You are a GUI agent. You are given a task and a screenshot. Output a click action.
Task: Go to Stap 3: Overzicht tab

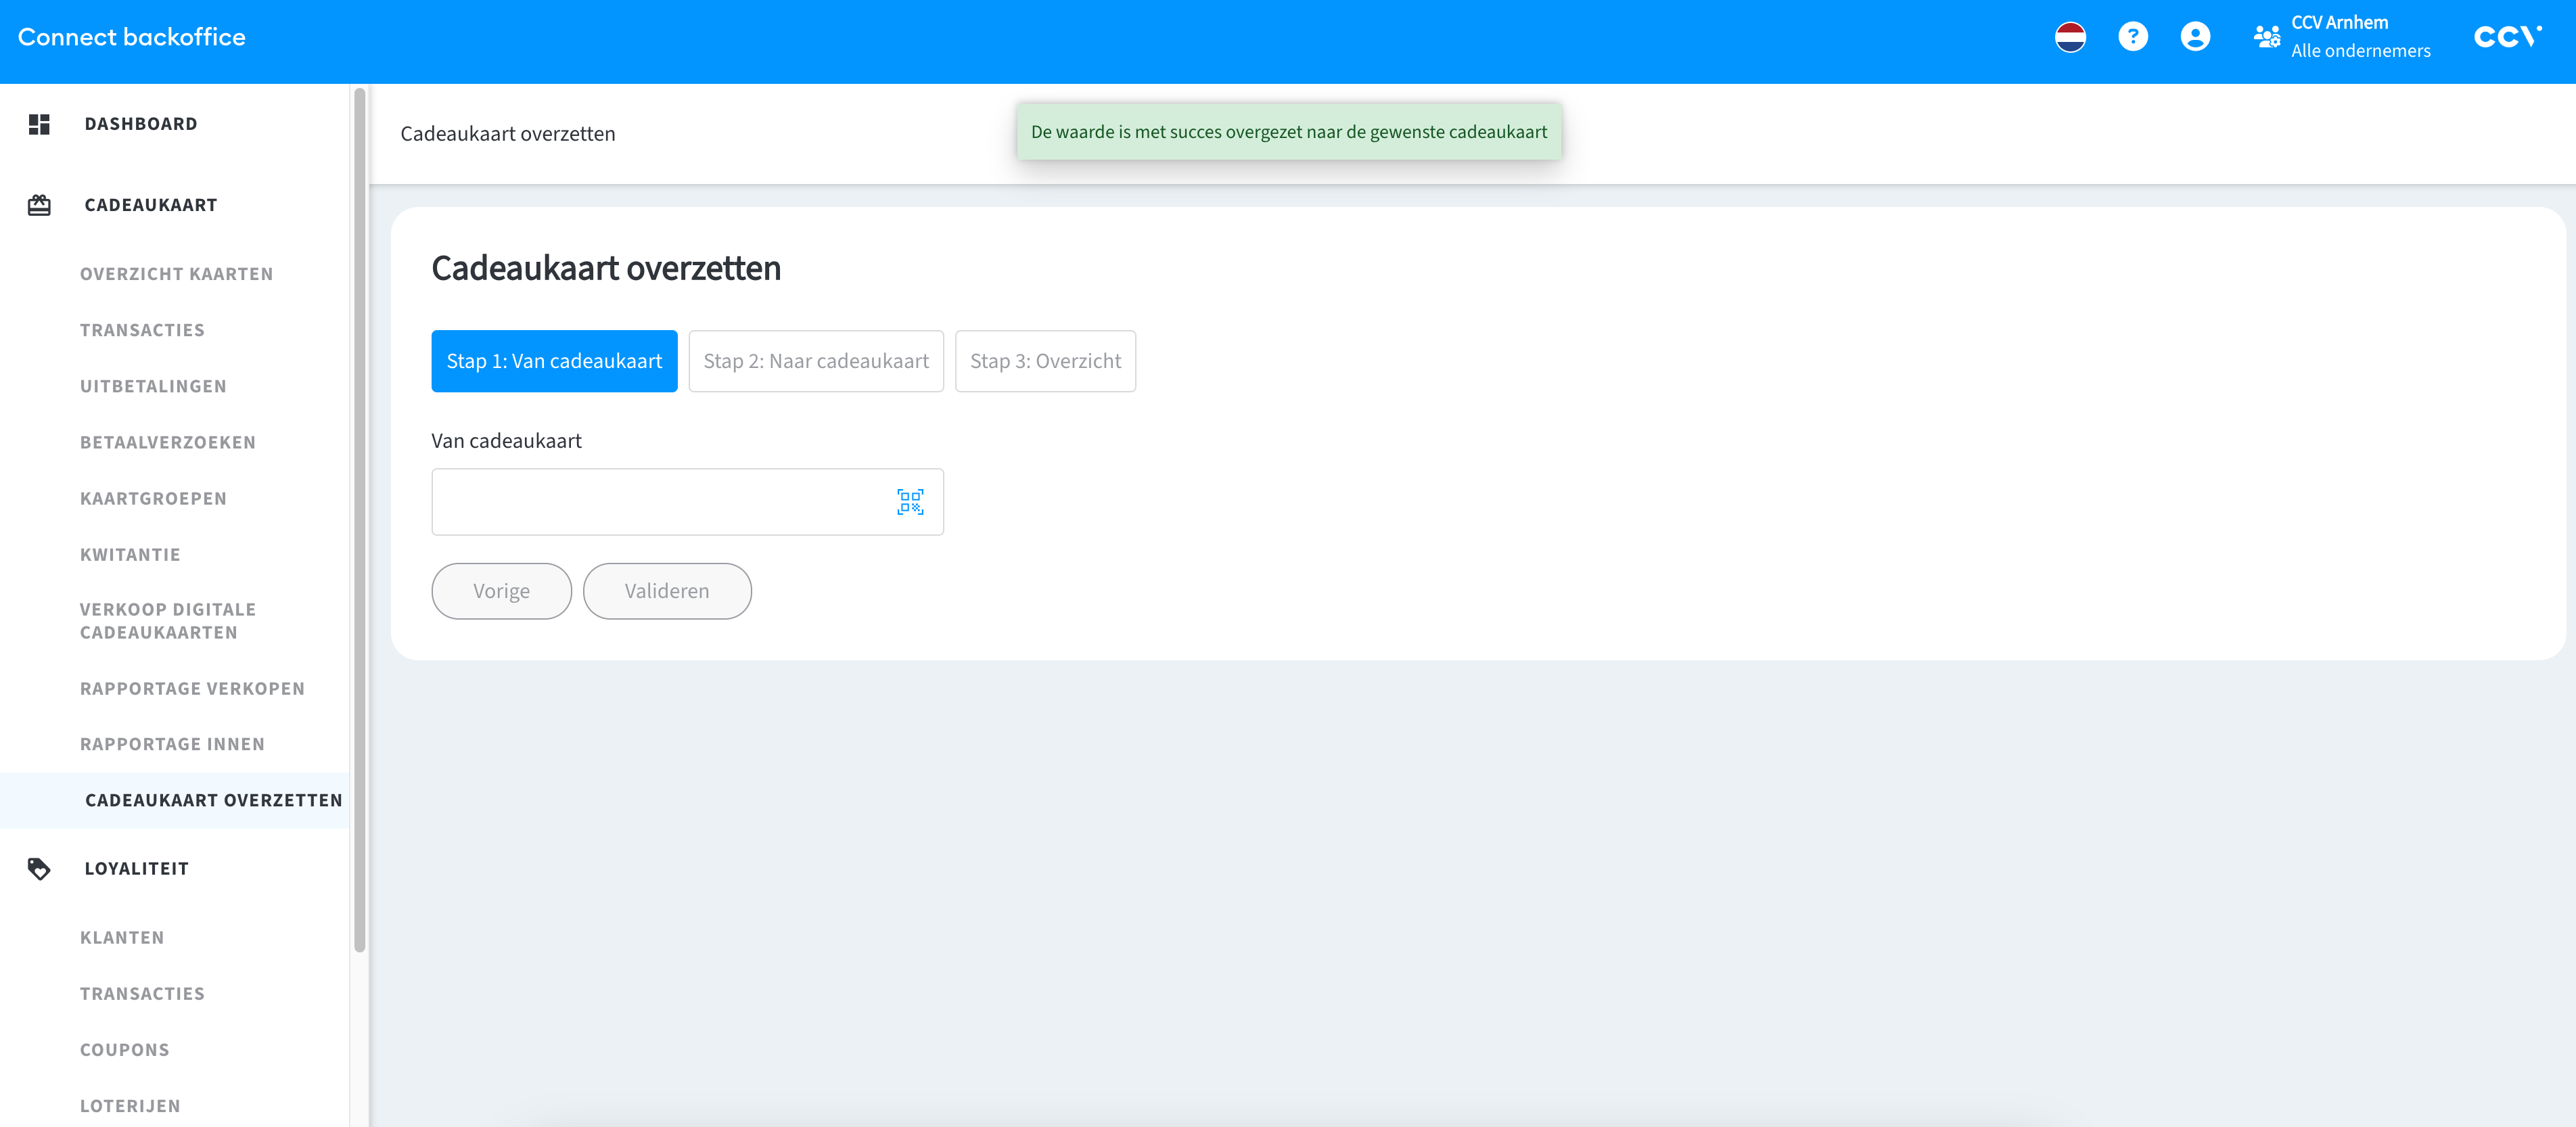coord(1045,361)
